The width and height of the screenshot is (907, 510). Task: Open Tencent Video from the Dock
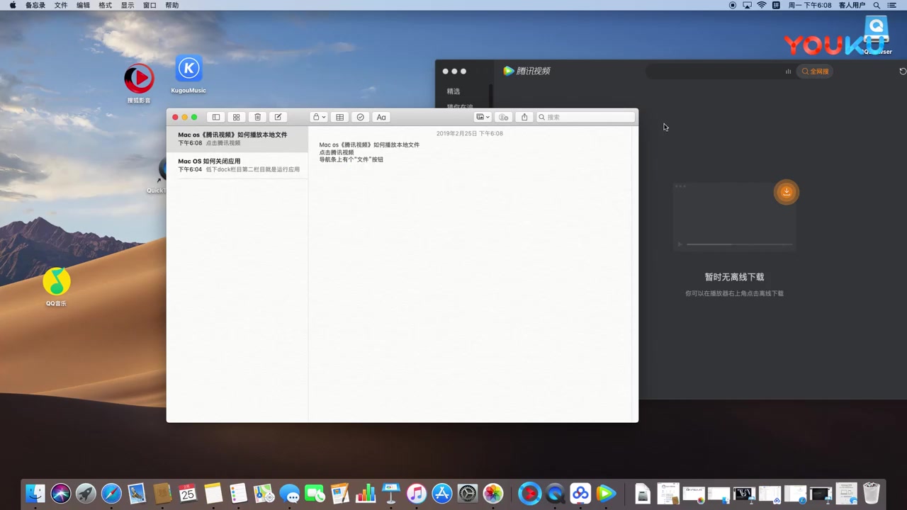606,493
